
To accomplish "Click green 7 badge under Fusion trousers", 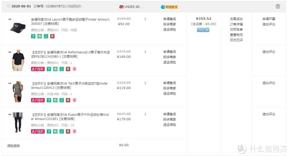I will [49, 131].
